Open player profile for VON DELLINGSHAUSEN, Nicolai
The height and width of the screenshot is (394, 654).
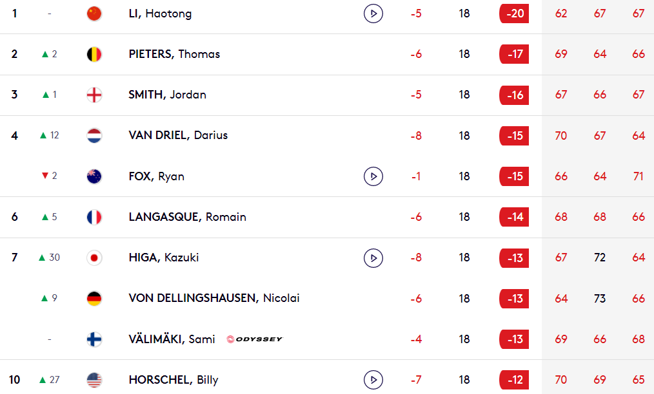pyautogui.click(x=214, y=298)
